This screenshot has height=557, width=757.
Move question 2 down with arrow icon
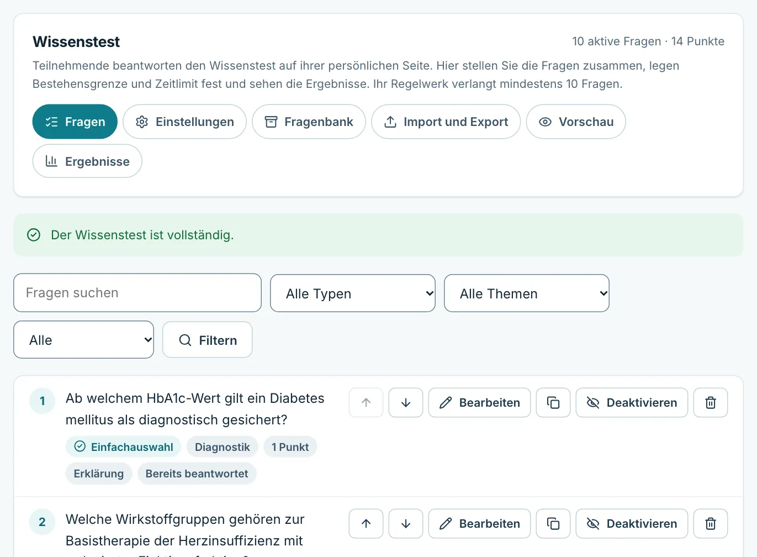click(406, 524)
